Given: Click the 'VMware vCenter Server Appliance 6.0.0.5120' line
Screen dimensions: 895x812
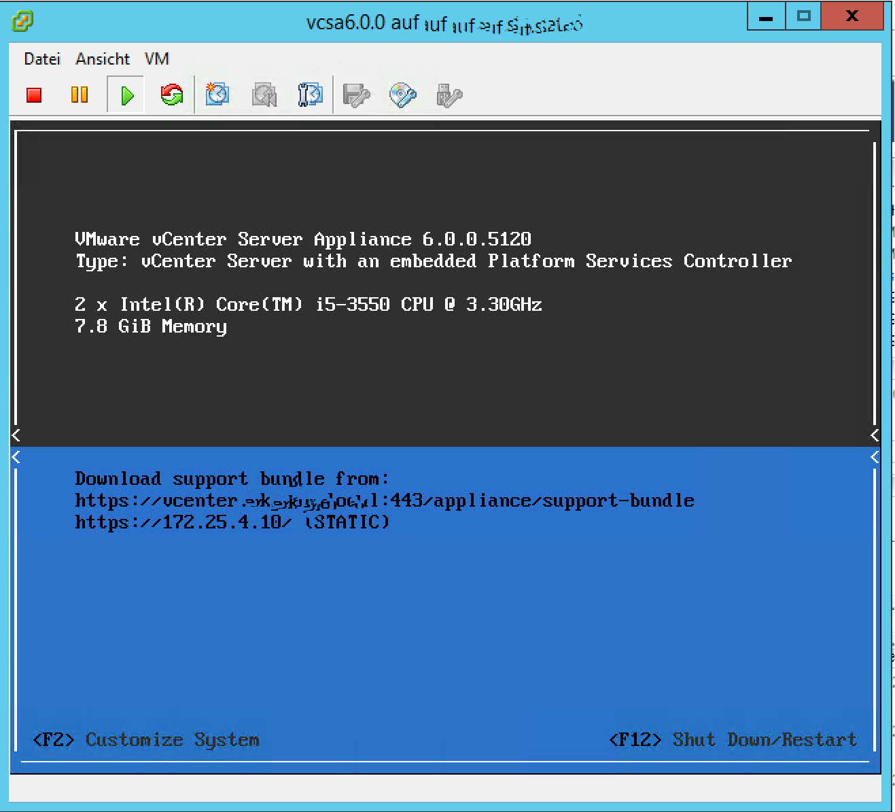Looking at the screenshot, I should [x=303, y=239].
